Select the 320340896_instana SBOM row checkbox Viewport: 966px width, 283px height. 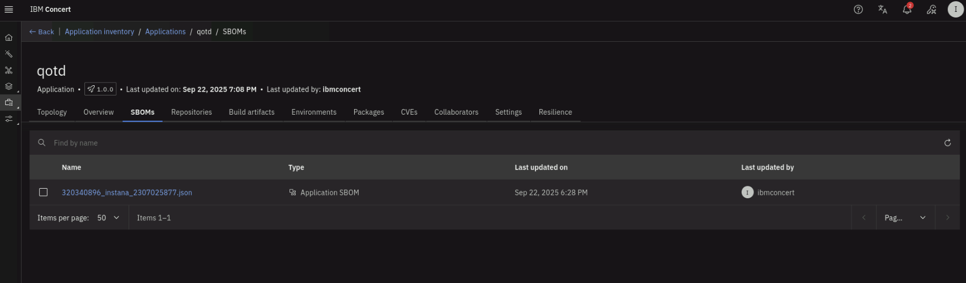click(43, 193)
